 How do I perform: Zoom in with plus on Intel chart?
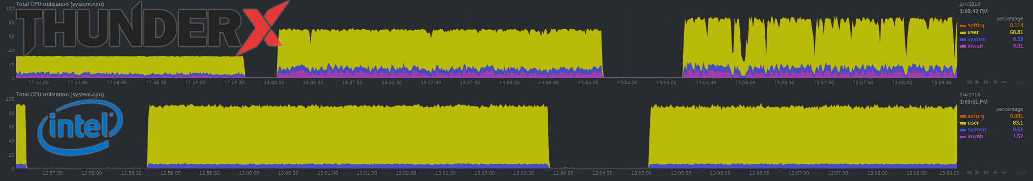pyautogui.click(x=995, y=172)
